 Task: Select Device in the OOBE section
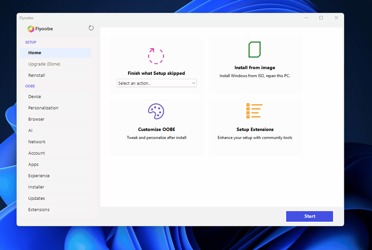tap(35, 97)
